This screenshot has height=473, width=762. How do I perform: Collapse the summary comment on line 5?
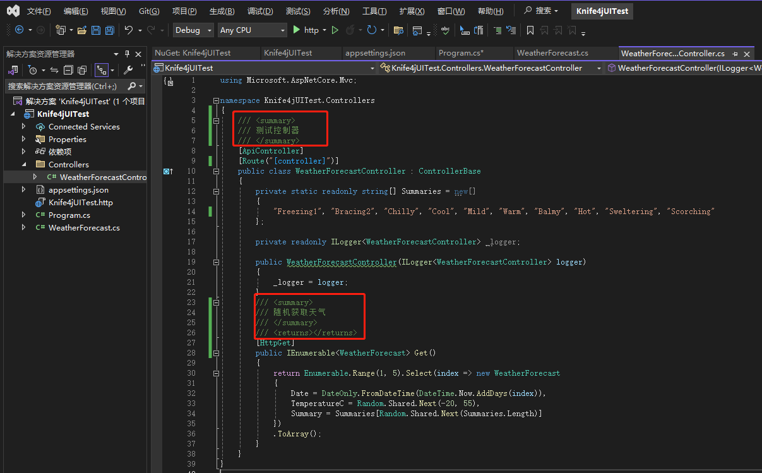pyautogui.click(x=216, y=121)
